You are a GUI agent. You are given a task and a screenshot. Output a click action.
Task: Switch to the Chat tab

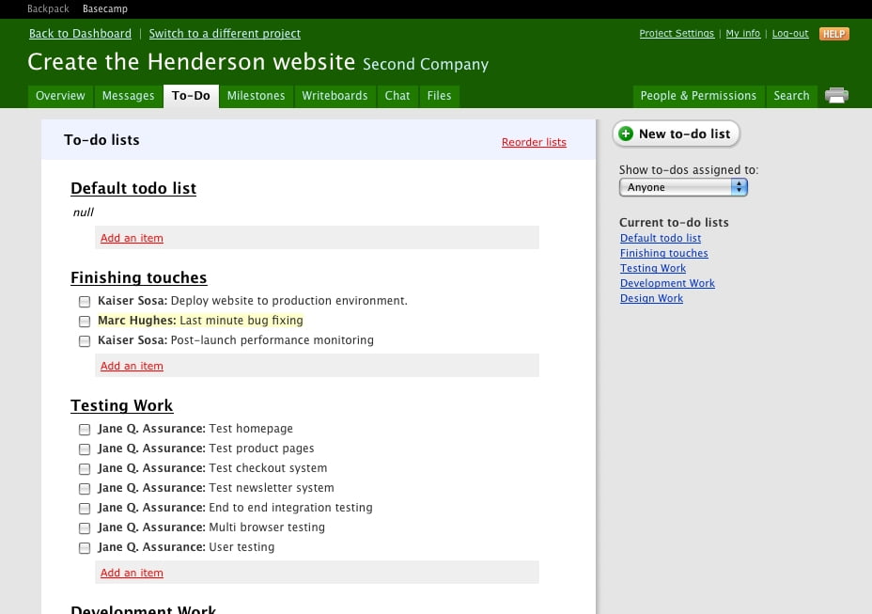click(397, 96)
